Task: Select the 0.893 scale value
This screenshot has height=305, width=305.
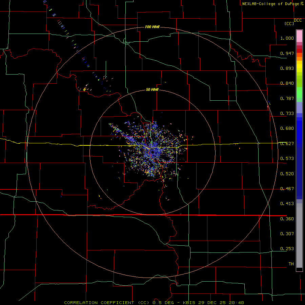Action: (x=287, y=68)
